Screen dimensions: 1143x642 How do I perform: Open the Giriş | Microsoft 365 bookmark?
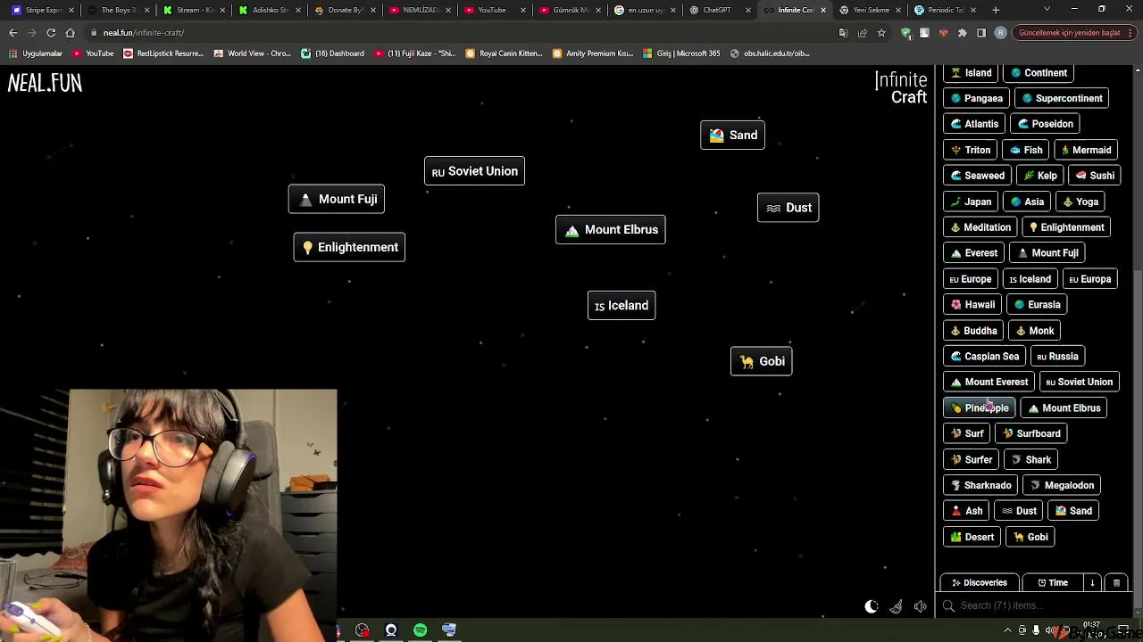point(681,53)
